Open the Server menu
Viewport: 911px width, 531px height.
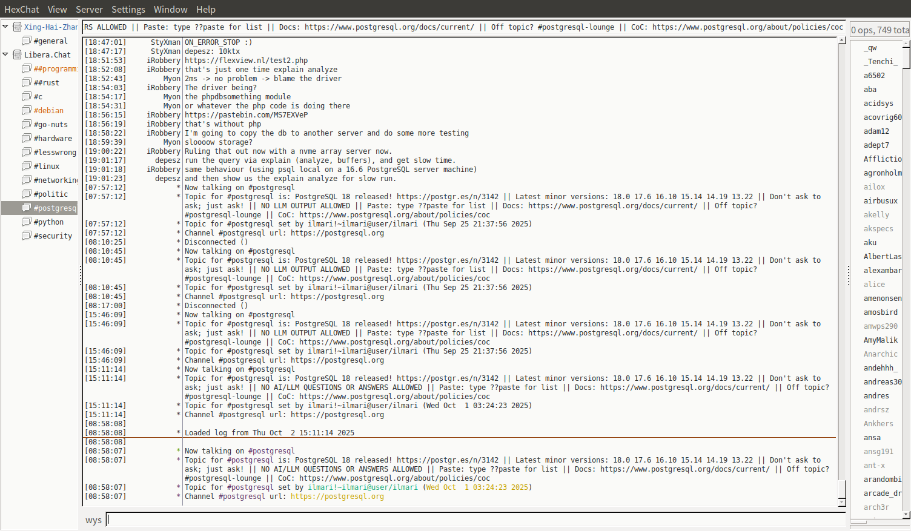(89, 9)
